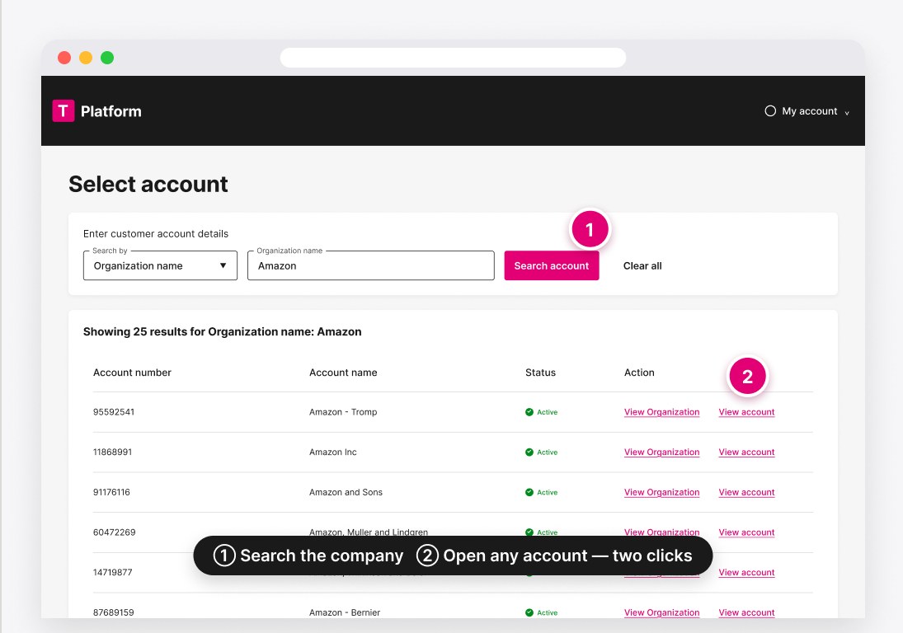Click the Active check icon for Amazon - Bernier

tap(529, 613)
